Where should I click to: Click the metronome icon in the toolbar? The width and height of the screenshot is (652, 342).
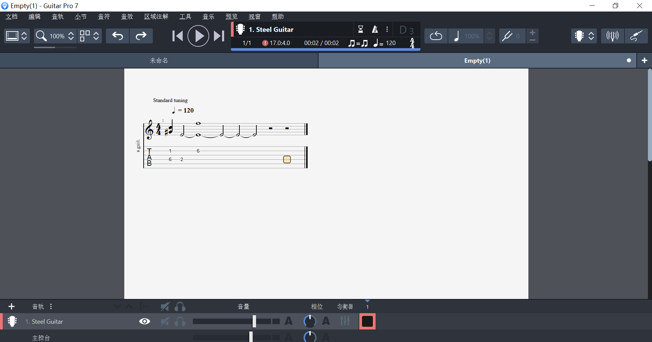[375, 29]
